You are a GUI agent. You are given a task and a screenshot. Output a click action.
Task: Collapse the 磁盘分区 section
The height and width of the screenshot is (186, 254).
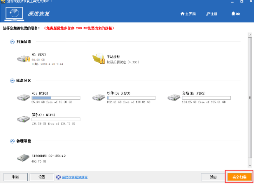point(12,81)
